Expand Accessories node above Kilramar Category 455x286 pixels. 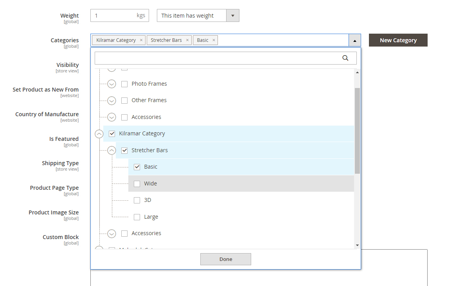(112, 117)
